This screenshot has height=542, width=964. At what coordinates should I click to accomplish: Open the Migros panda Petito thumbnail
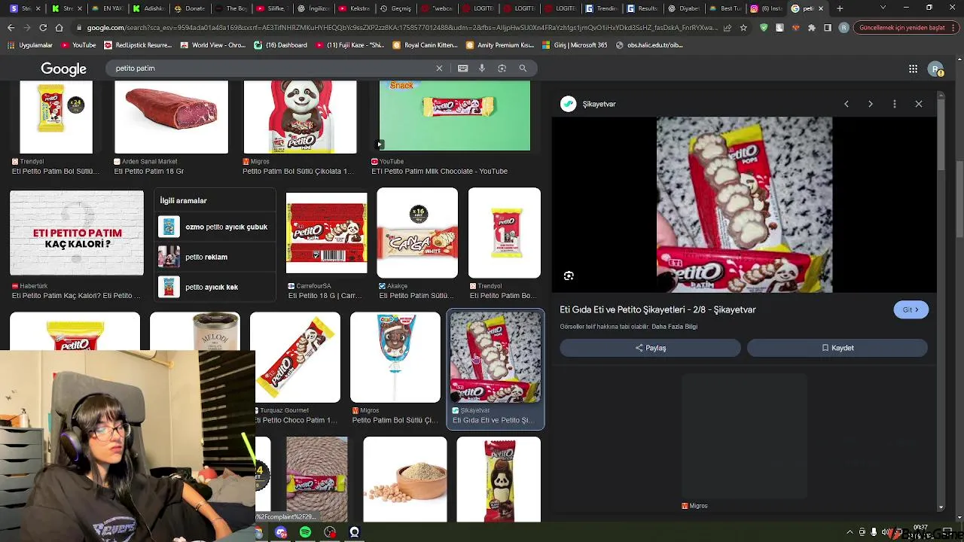point(300,117)
